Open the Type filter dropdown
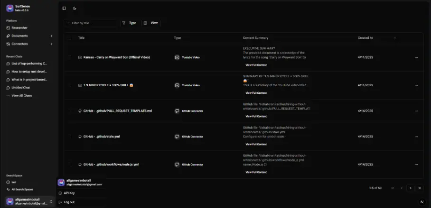The width and height of the screenshot is (431, 208). (129, 23)
